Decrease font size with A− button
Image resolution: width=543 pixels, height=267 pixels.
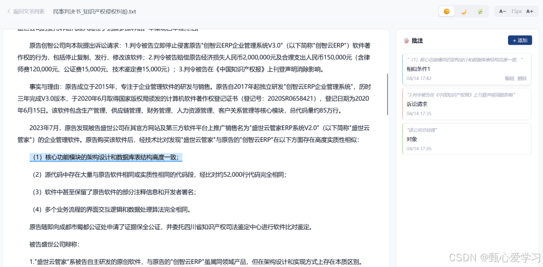[503, 11]
